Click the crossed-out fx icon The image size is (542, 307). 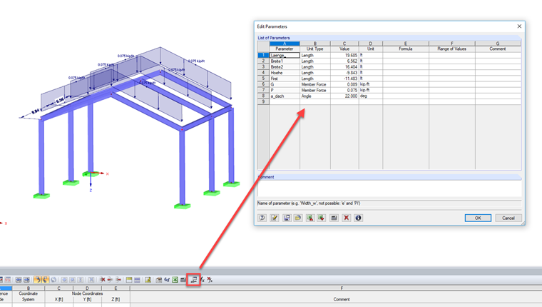click(x=210, y=280)
